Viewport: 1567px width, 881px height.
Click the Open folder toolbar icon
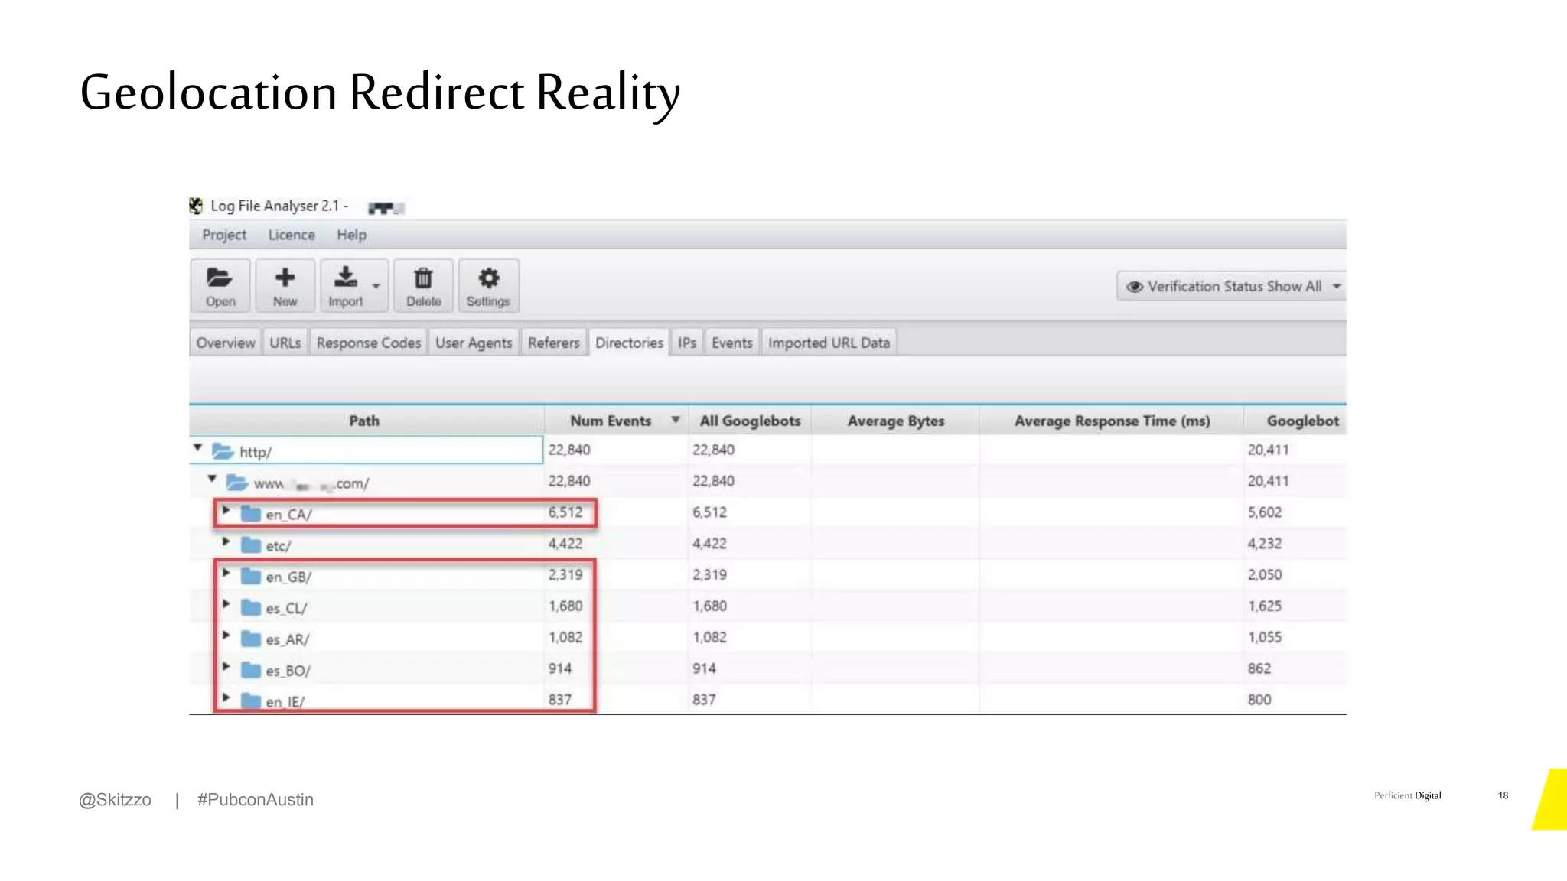[220, 278]
